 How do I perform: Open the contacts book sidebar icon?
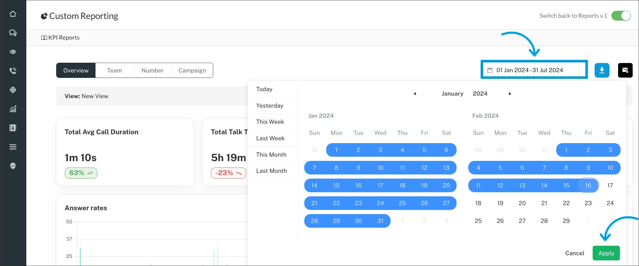click(x=13, y=128)
